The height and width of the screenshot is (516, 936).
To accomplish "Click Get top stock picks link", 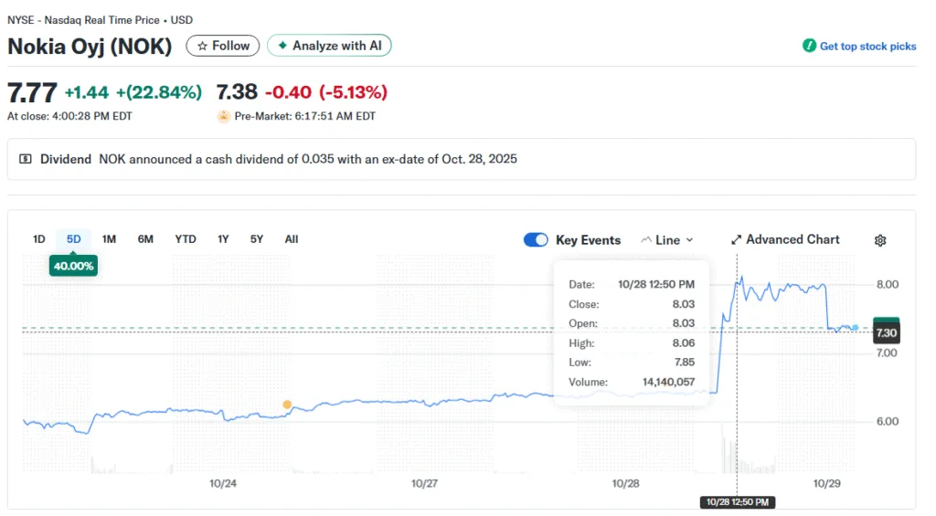I will point(867,47).
